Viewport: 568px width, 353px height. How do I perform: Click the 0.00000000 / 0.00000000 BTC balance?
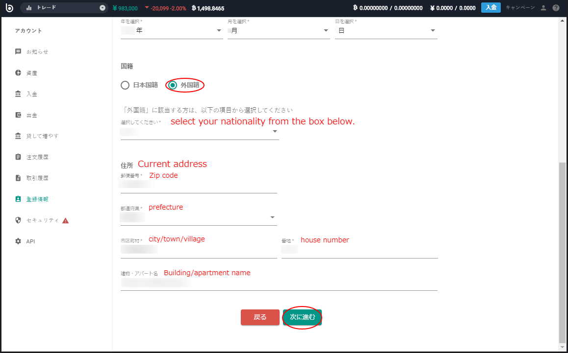(388, 8)
